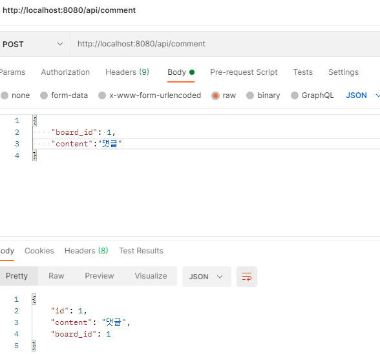Click the "board_id": 1 line in request body
The height and width of the screenshot is (354, 380).
[x=83, y=132]
